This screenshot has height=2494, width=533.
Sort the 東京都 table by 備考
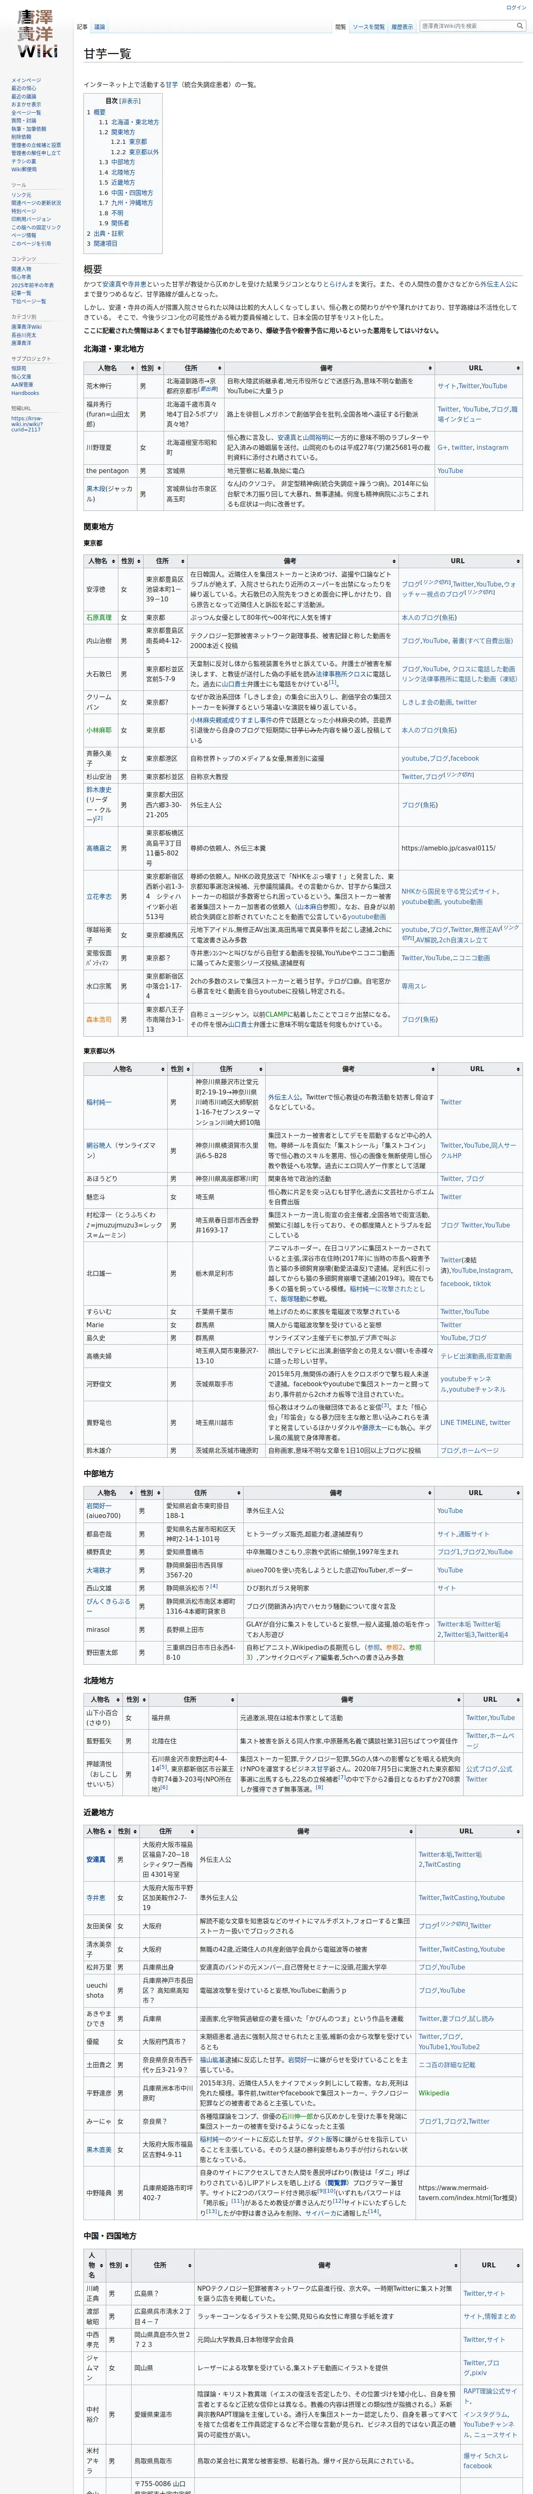pyautogui.click(x=293, y=561)
